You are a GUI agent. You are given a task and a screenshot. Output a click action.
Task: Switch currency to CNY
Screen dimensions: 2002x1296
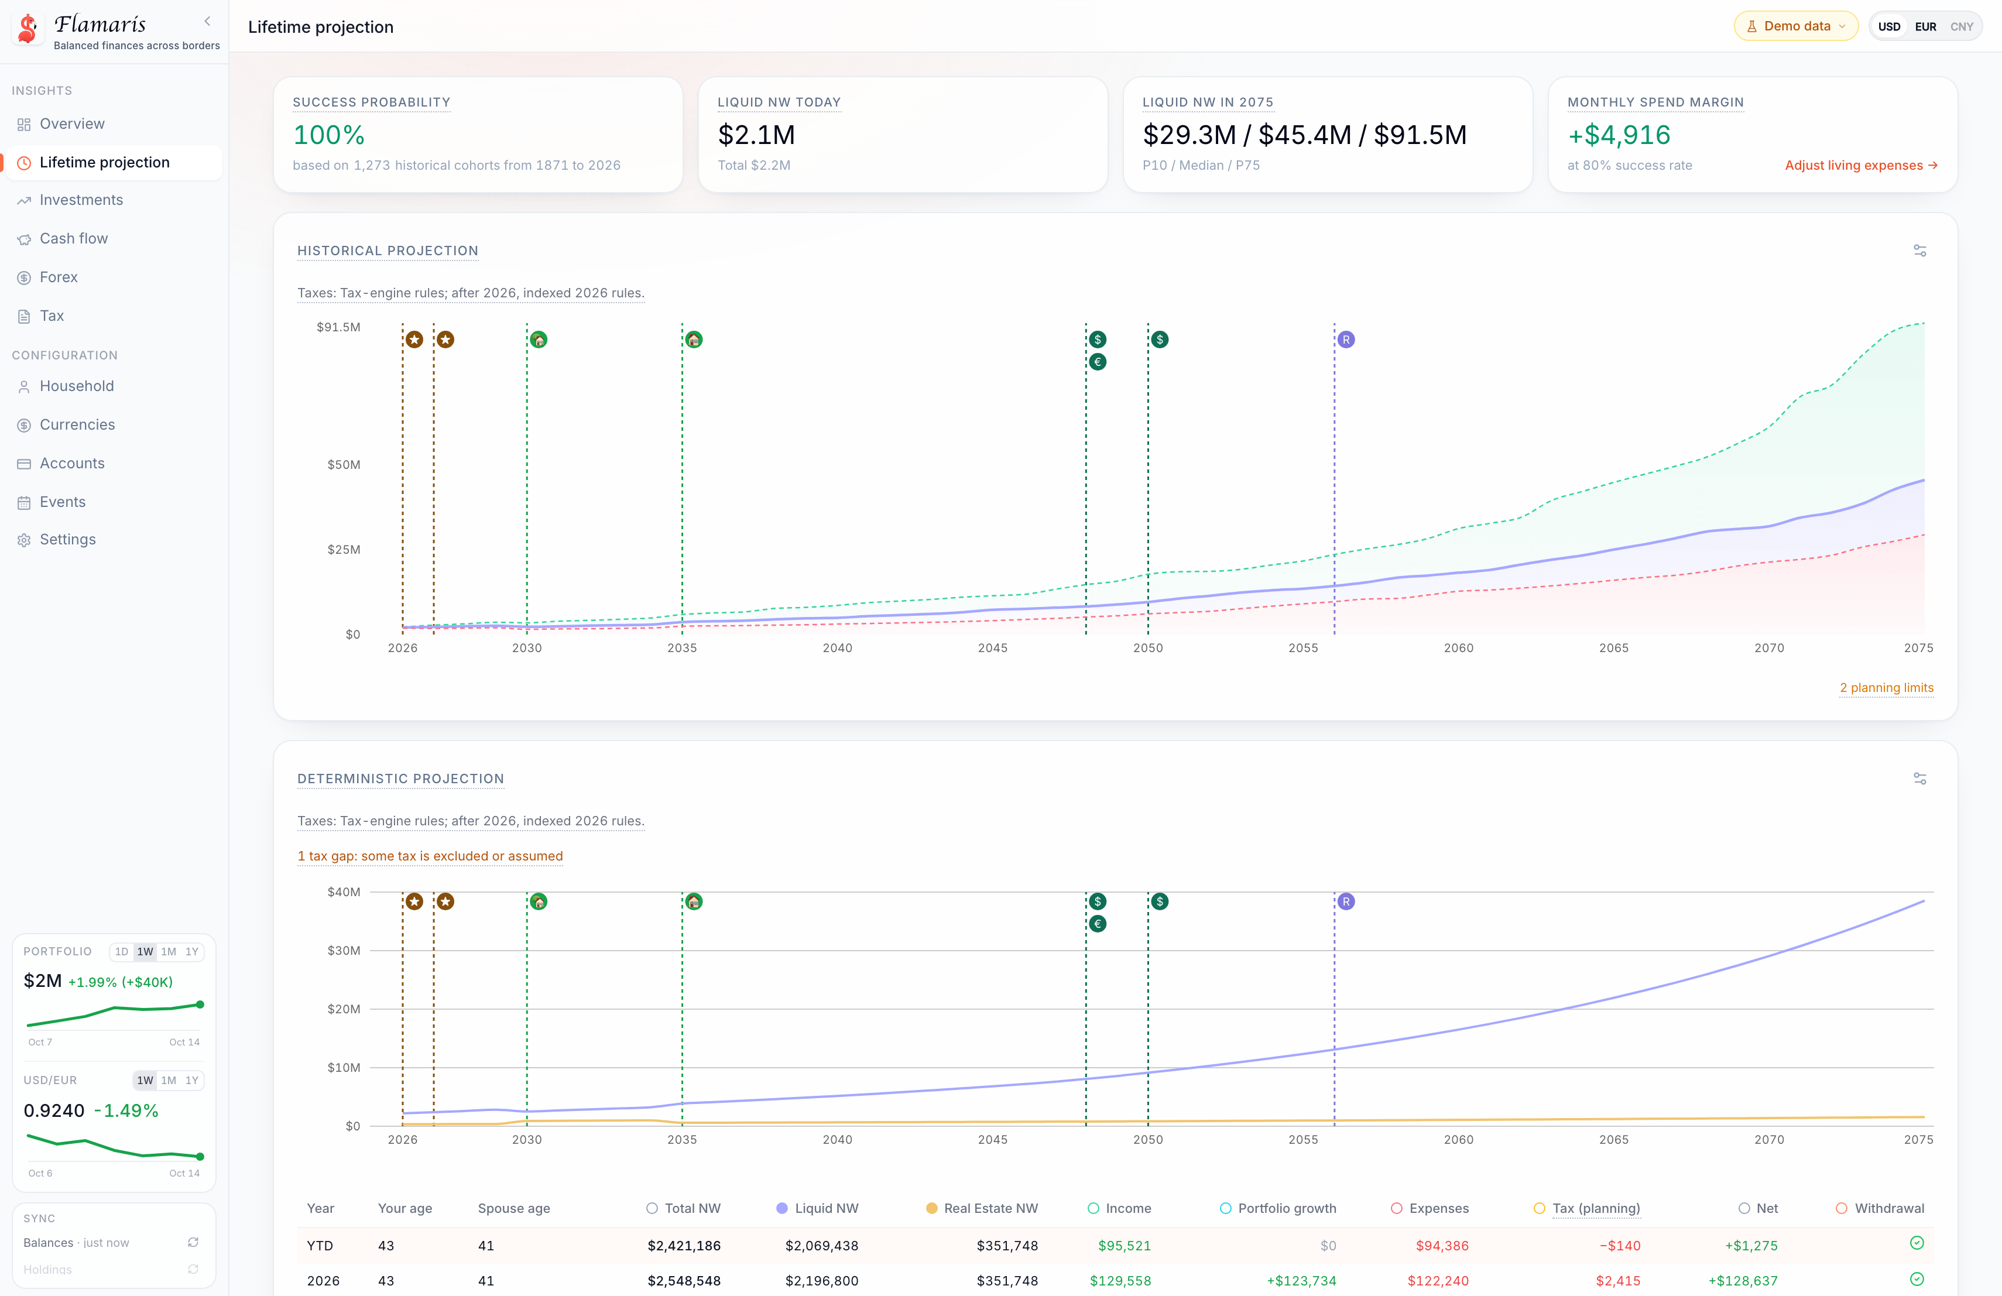(x=1962, y=27)
